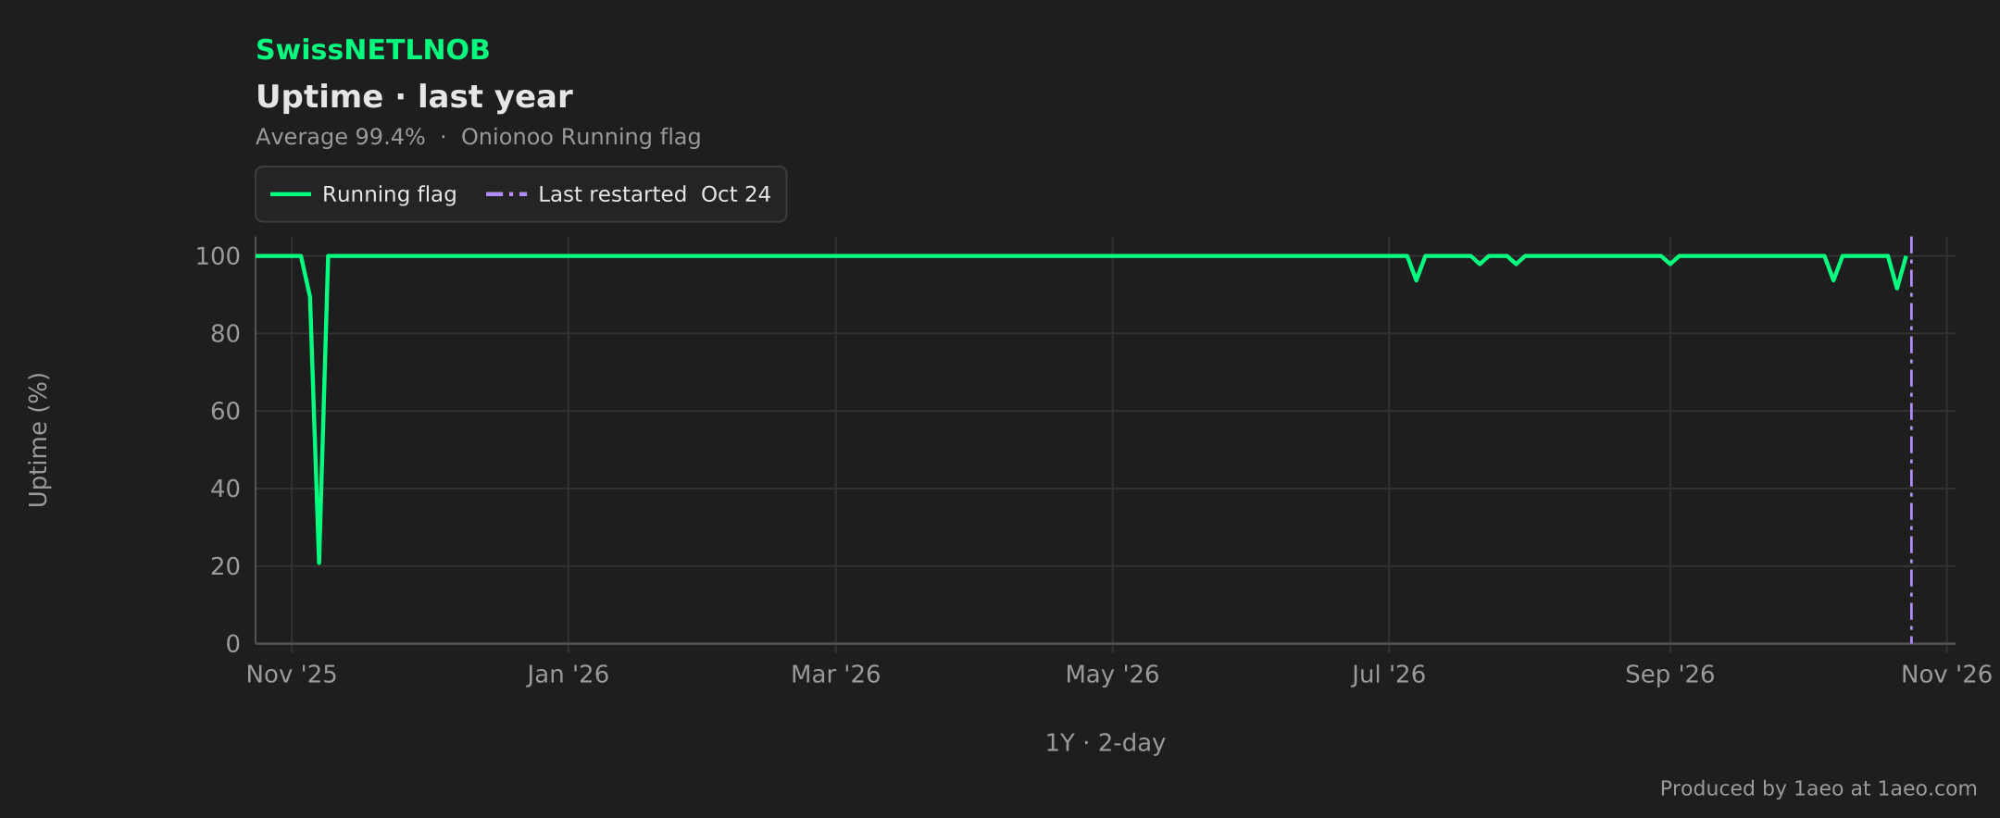Click the 'Mar '26' x-axis label

[835, 675]
